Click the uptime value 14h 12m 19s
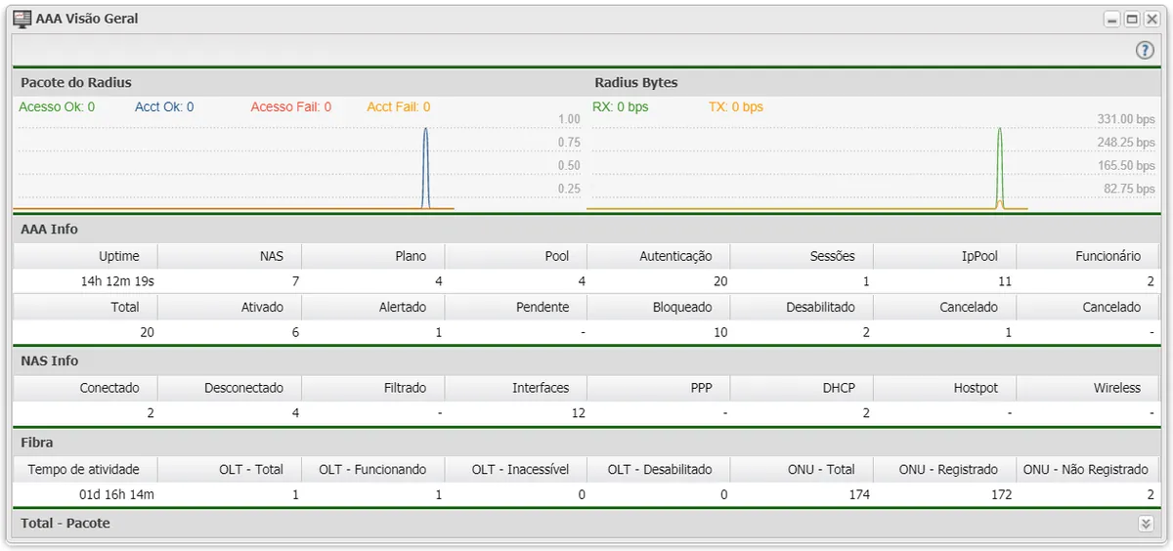Image resolution: width=1173 pixels, height=551 pixels. [x=117, y=281]
